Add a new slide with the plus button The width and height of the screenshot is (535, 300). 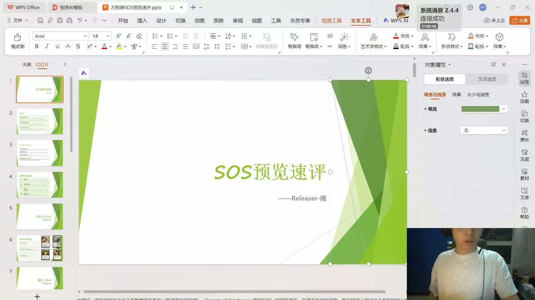37,296
